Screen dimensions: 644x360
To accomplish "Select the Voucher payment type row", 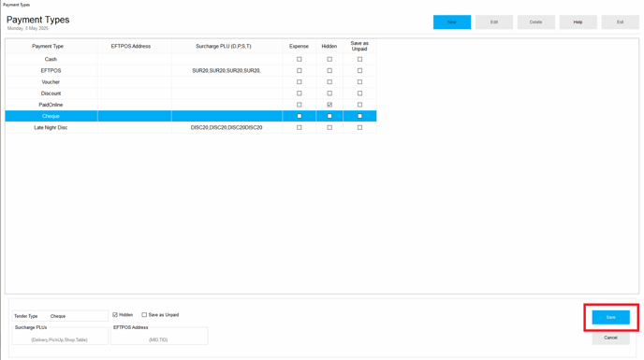I will click(191, 82).
